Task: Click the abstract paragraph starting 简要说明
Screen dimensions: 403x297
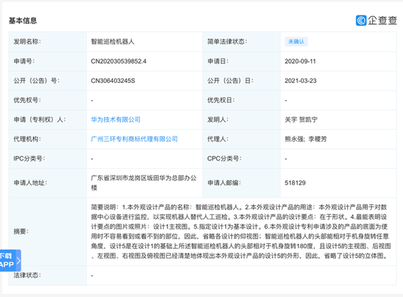Action: tap(241, 231)
